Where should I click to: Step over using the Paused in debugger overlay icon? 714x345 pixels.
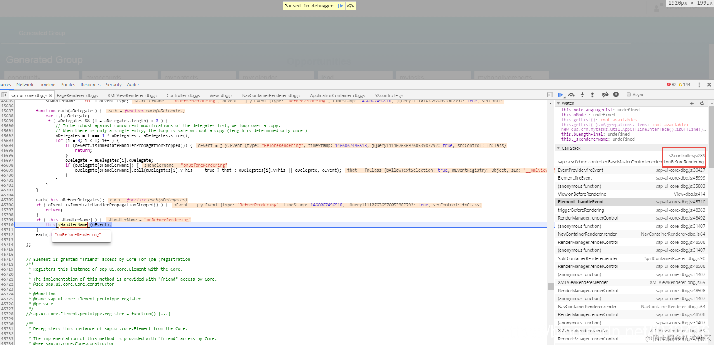coord(350,6)
